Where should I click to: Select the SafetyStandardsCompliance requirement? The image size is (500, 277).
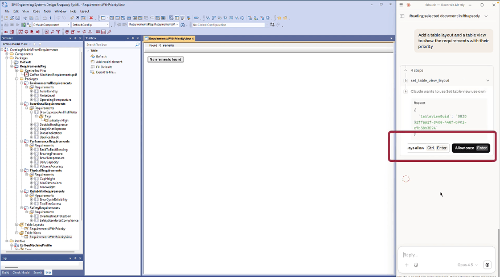pos(59,221)
